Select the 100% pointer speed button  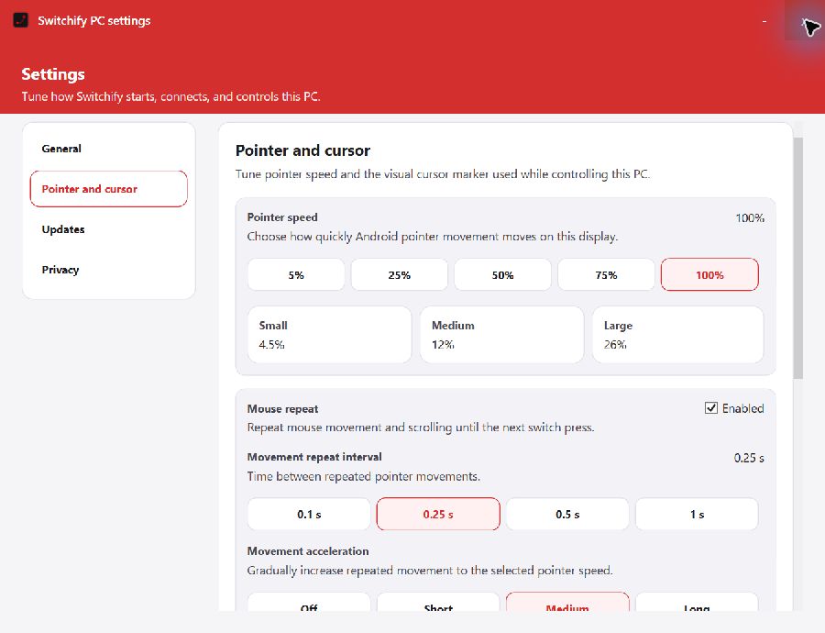(x=709, y=274)
